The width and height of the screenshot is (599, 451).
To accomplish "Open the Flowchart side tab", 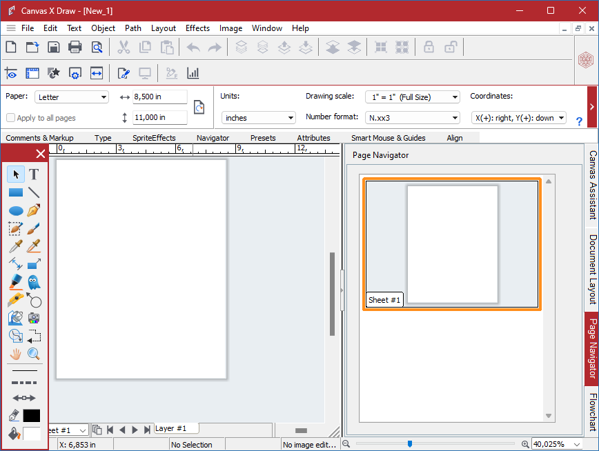I will pyautogui.click(x=591, y=412).
